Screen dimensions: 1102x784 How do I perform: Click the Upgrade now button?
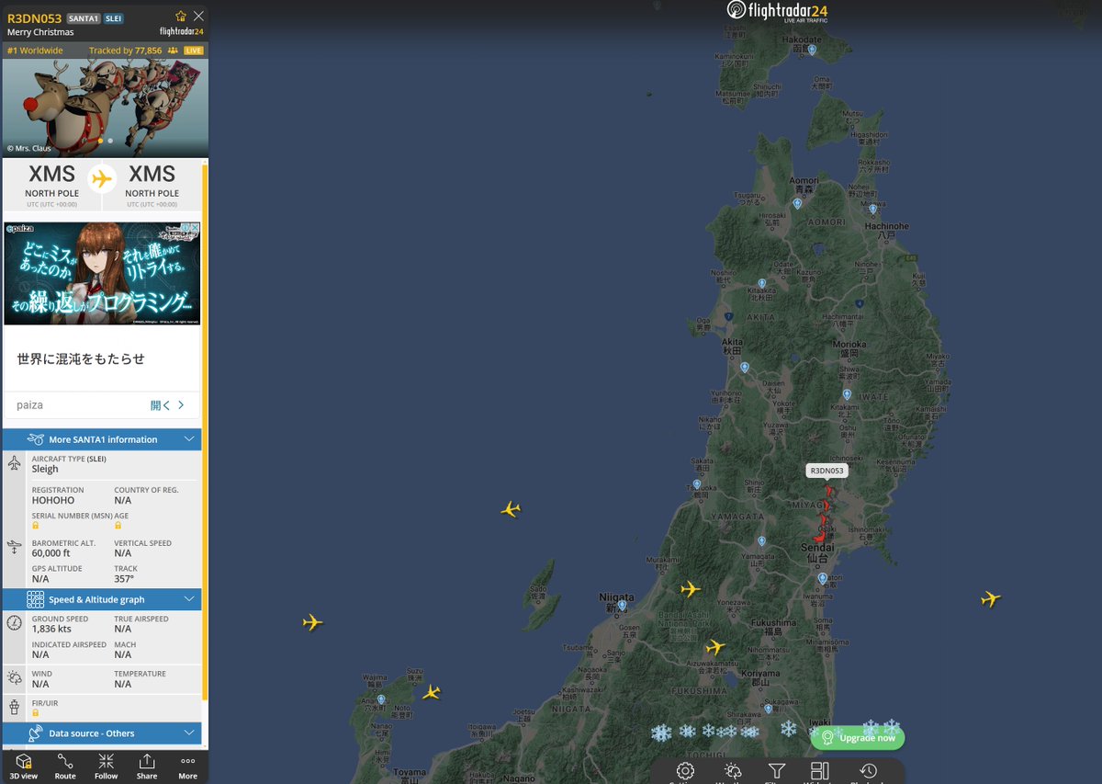tap(858, 738)
